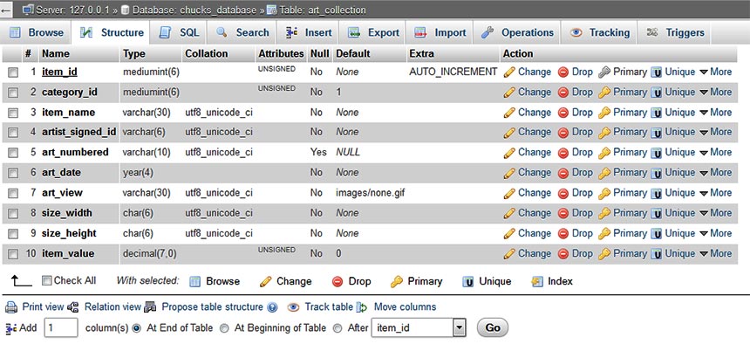Click the Propose table structure icon
750x344 pixels.
[x=150, y=307]
